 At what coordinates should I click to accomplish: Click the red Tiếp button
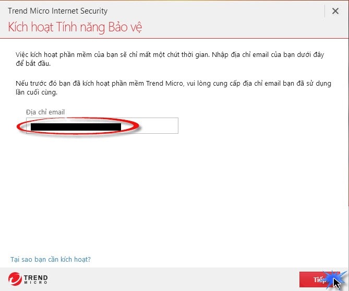click(x=320, y=280)
